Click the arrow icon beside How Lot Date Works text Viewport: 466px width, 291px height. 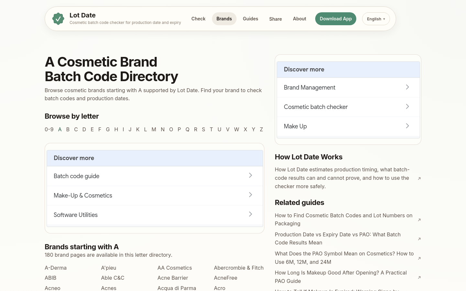coord(419,178)
